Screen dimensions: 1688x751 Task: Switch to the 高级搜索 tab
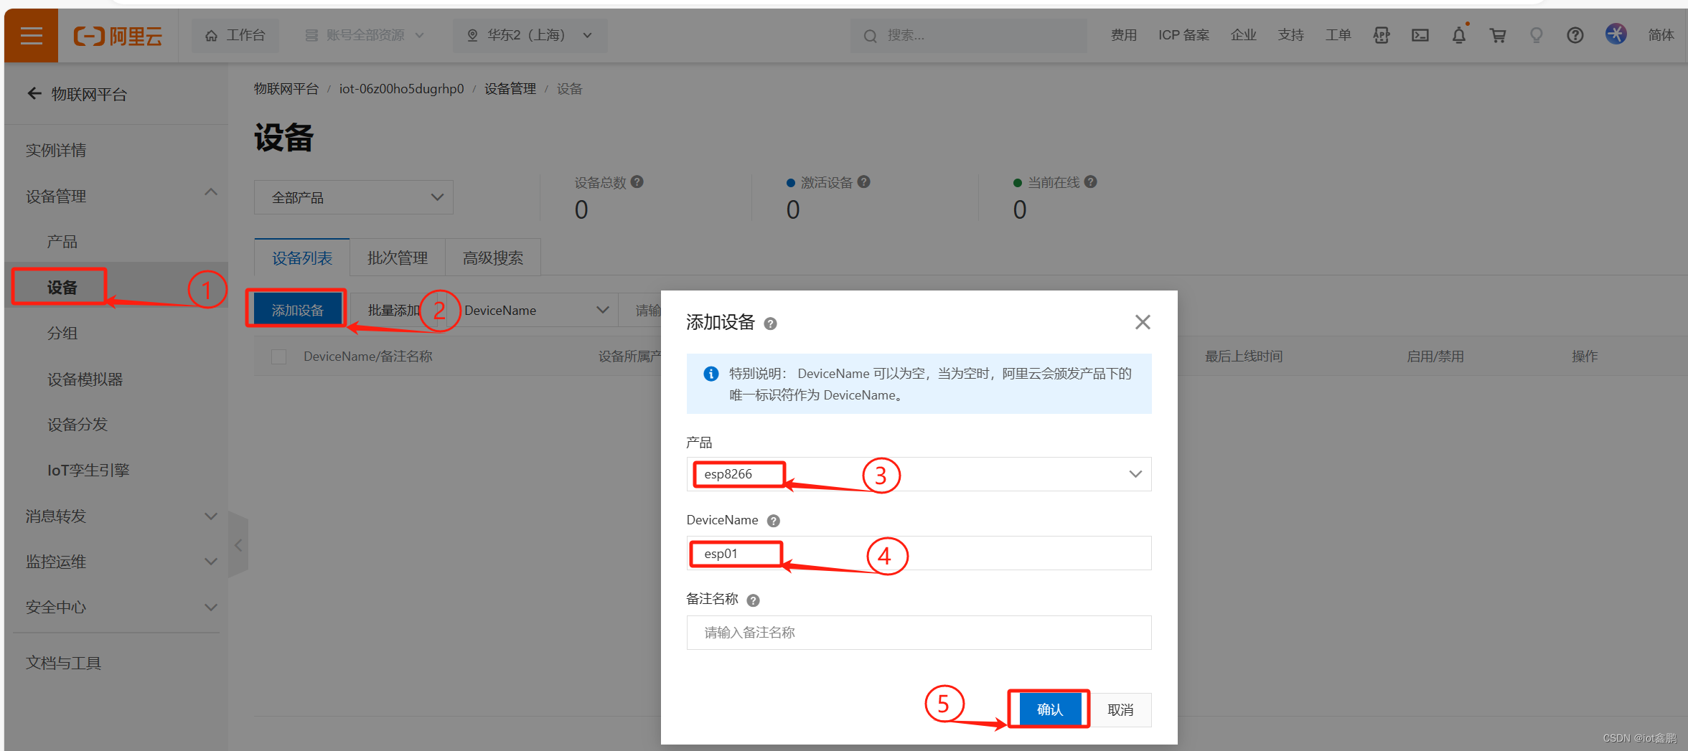click(493, 258)
